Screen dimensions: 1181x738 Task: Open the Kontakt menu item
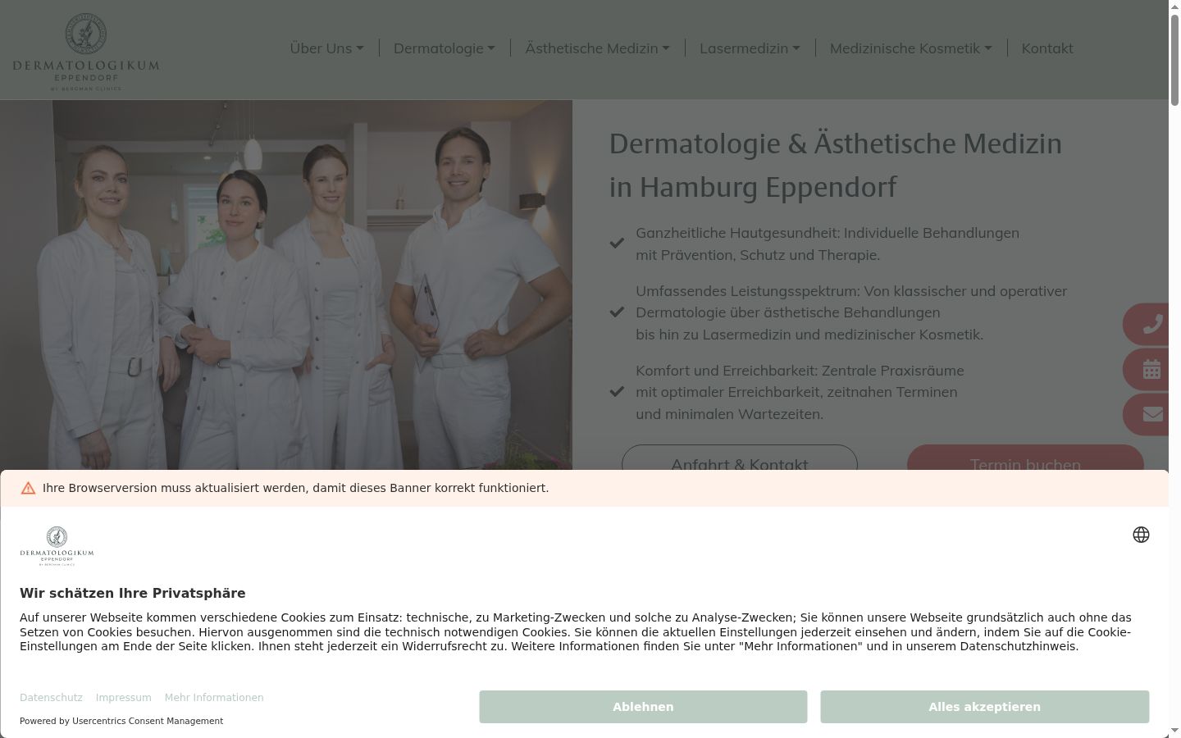[x=1047, y=48]
